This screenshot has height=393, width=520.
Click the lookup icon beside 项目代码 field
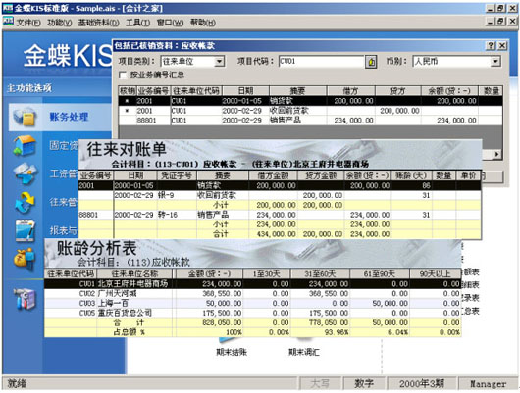[371, 62]
